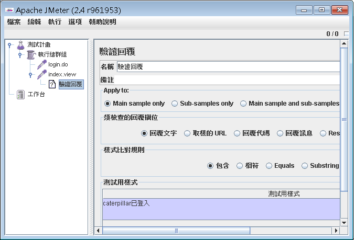This screenshot has width=354, height=240.
Task: Maximize the Apache JMeter window
Action: 321,10
